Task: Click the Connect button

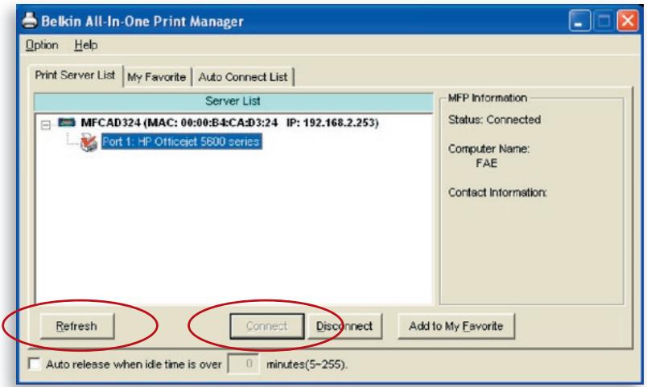Action: pyautogui.click(x=267, y=326)
